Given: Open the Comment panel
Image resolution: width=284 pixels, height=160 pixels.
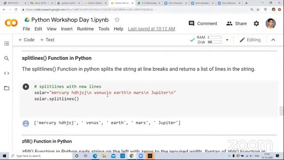Looking at the screenshot, I should pos(203,24).
